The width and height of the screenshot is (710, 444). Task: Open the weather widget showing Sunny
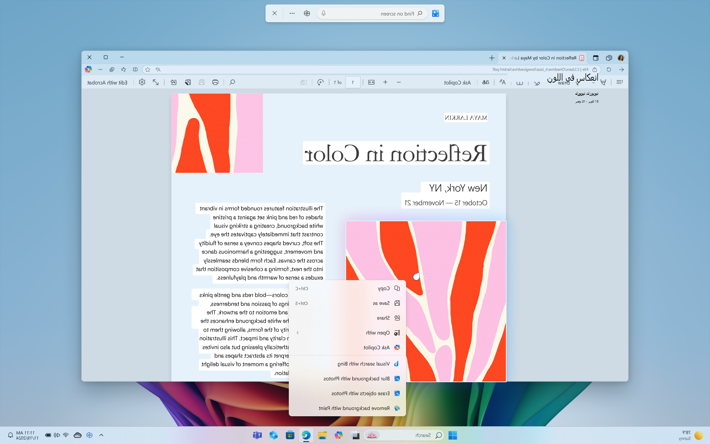pyautogui.click(x=691, y=435)
